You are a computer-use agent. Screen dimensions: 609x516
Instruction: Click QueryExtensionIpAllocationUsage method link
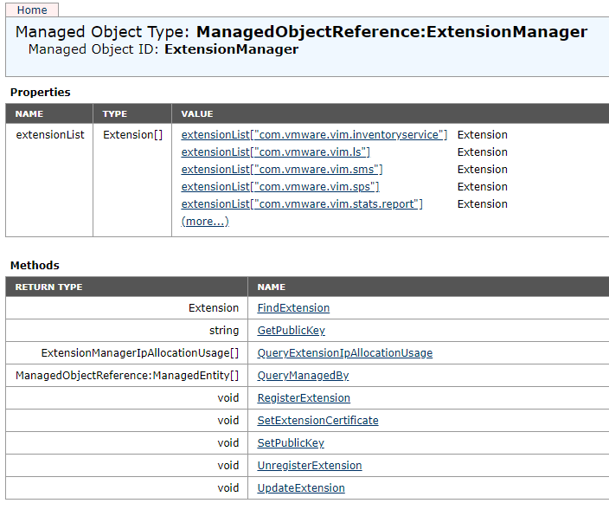point(344,353)
